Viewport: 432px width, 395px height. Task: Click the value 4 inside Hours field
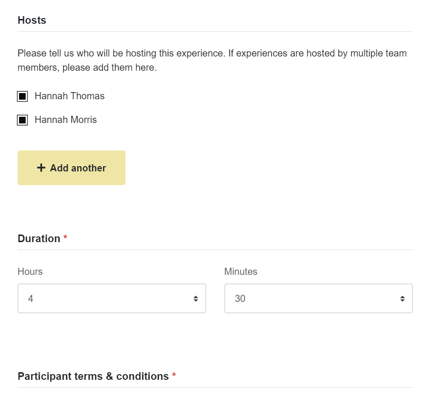30,299
